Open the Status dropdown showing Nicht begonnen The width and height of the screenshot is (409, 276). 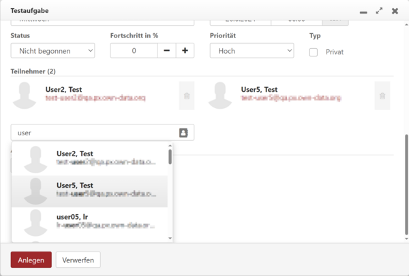coord(52,50)
